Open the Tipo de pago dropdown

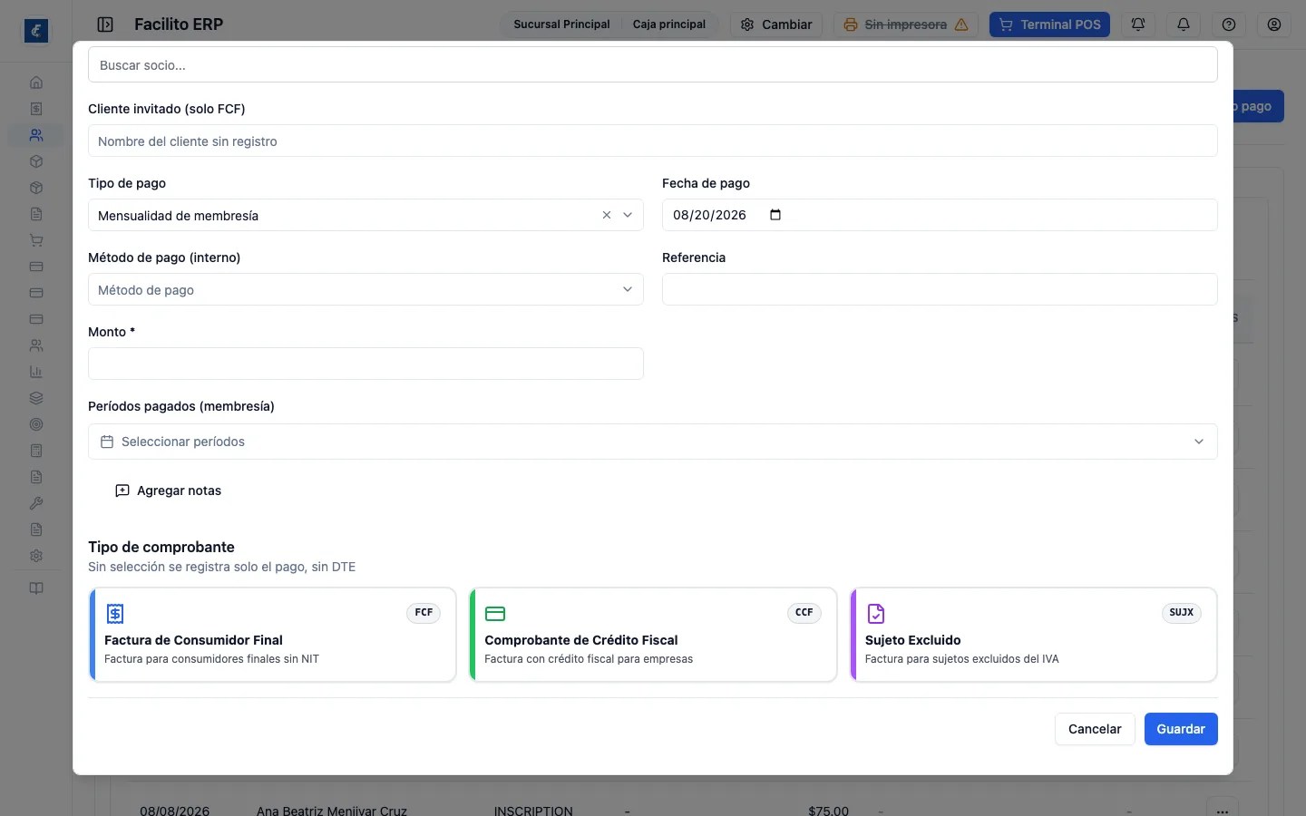click(365, 215)
